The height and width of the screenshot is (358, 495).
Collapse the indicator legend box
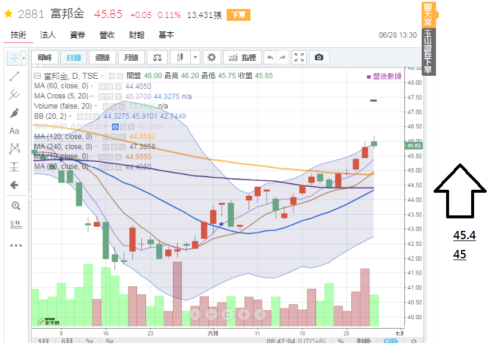click(x=37, y=76)
